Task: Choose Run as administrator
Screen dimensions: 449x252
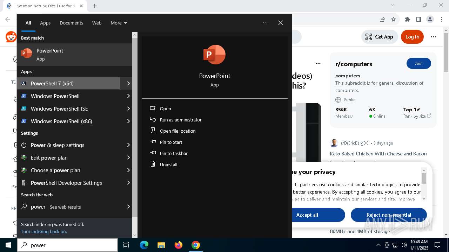Action: pyautogui.click(x=181, y=120)
